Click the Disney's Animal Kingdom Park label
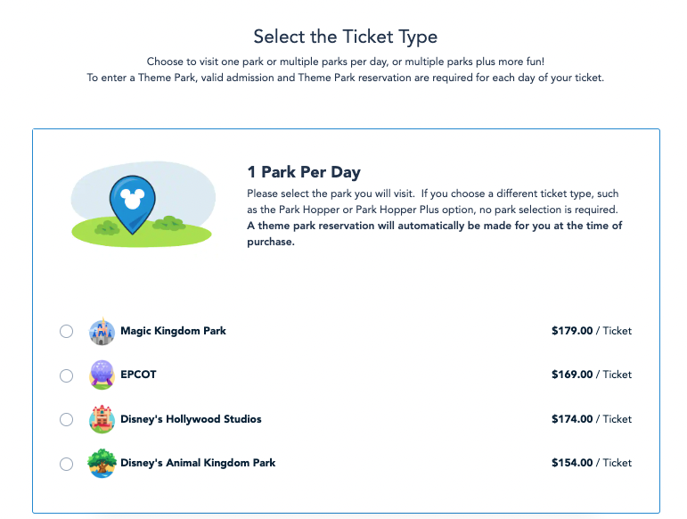687x519 pixels. pos(198,463)
